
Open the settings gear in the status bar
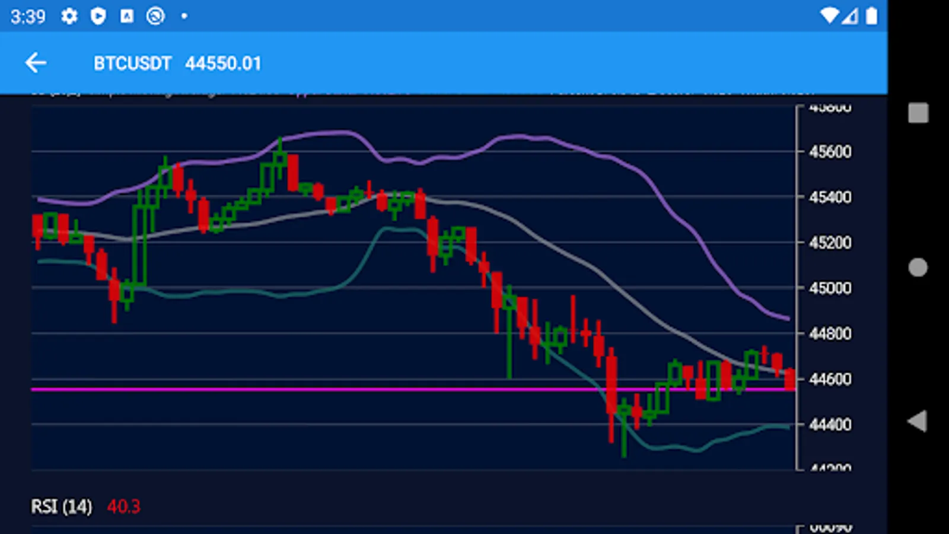click(x=69, y=16)
